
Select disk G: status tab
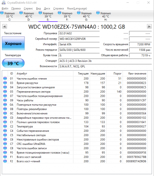86,16
